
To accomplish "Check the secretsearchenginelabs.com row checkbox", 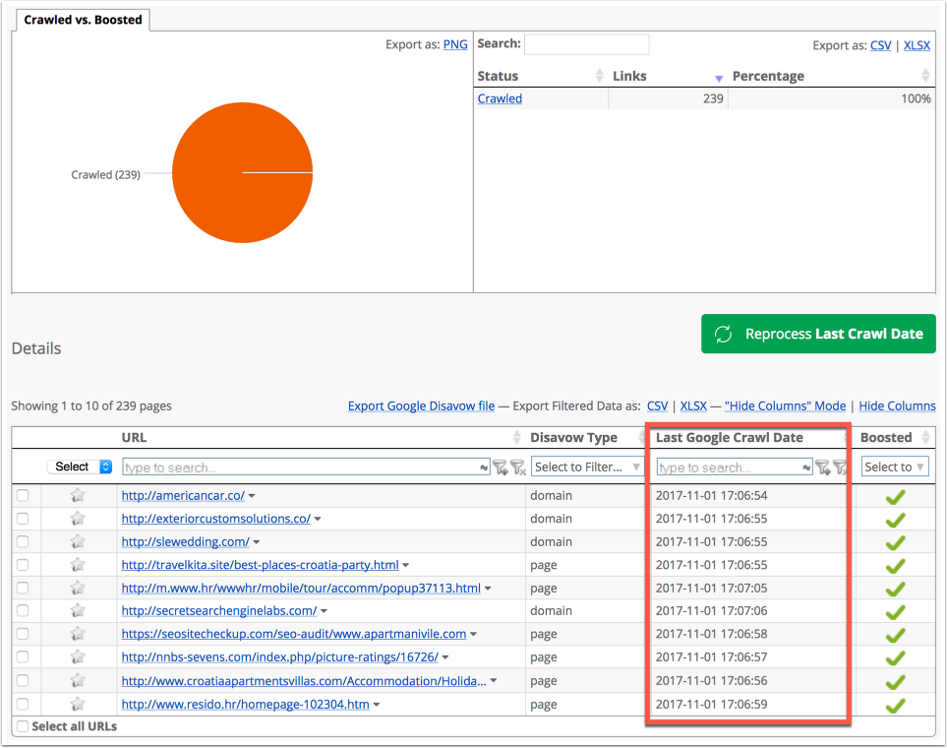I will tap(23, 611).
